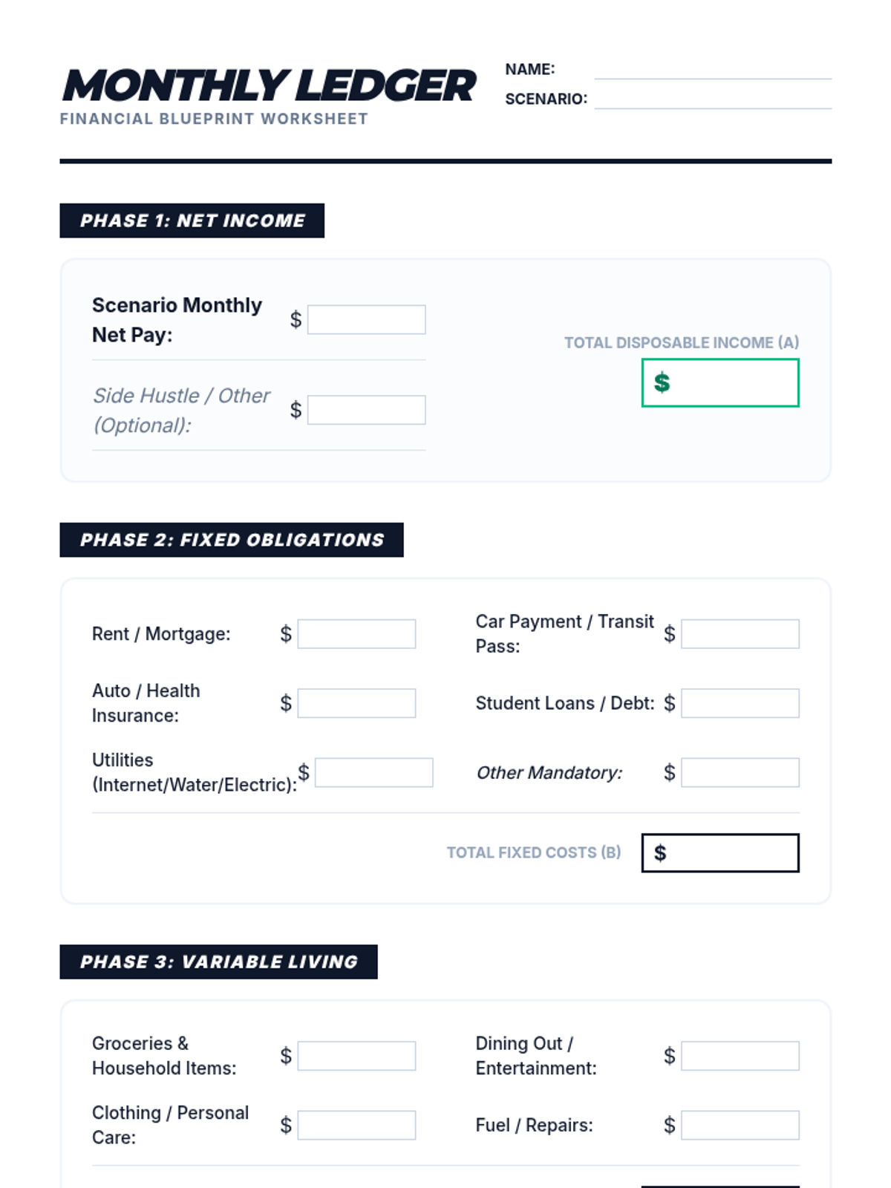891x1188 pixels.
Task: Click the Fuel / Repairs amount box
Action: tap(740, 1126)
